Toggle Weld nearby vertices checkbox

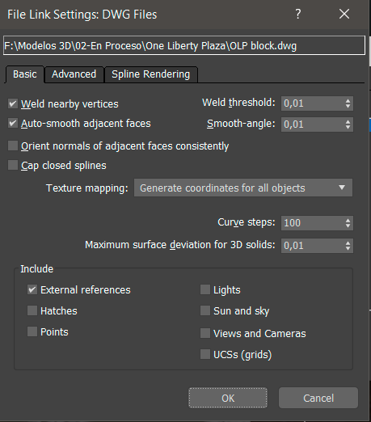coord(13,103)
